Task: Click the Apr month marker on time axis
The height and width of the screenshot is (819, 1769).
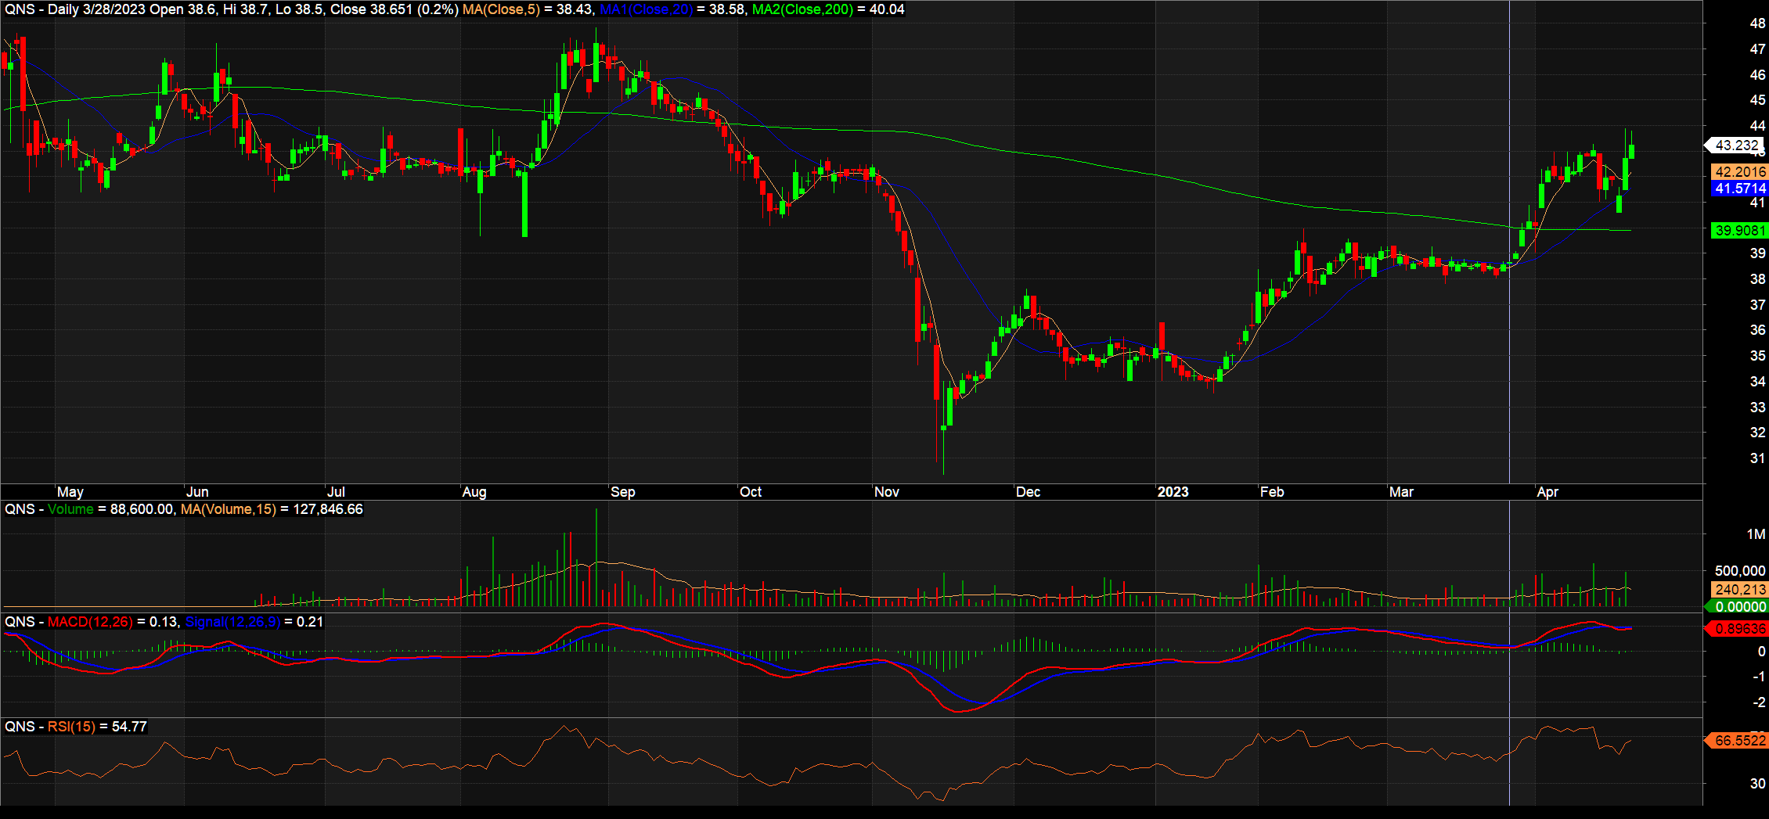Action: click(1547, 492)
